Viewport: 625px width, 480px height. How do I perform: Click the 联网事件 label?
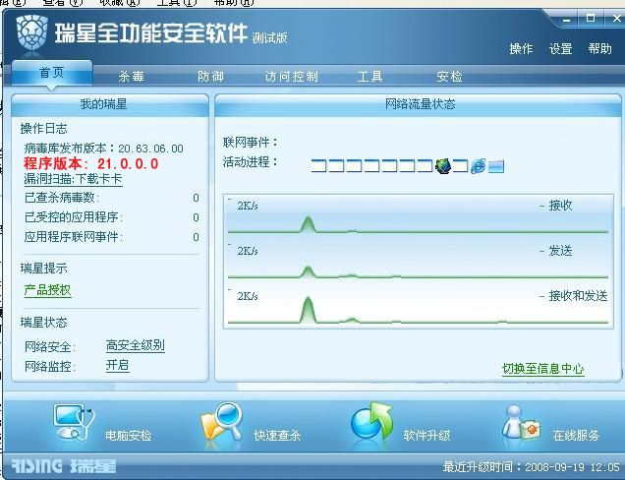(x=250, y=142)
